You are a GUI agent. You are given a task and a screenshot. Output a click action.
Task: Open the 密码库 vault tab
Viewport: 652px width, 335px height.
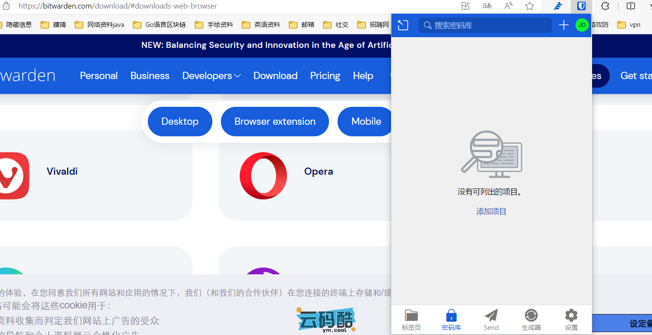point(451,320)
